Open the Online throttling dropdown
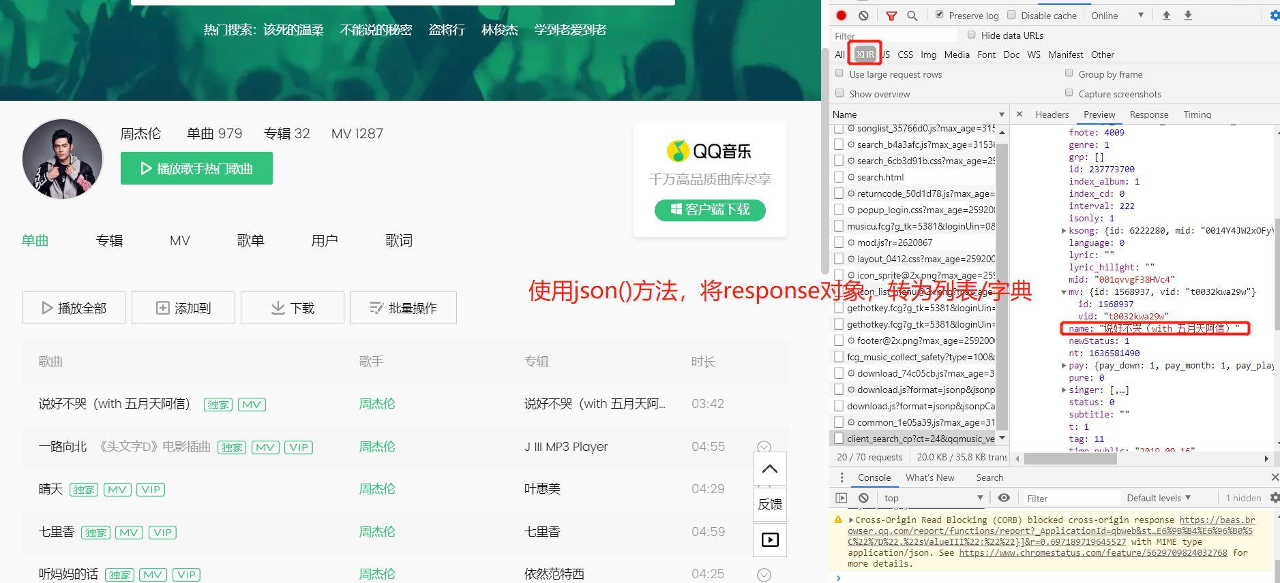The width and height of the screenshot is (1280, 583). tap(1117, 16)
